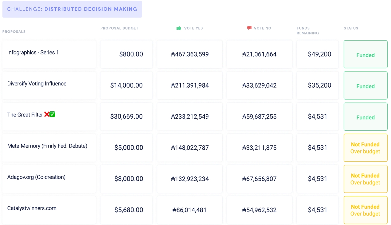
Task: Click the red X emoji beside The Great Filter
Action: click(47, 115)
